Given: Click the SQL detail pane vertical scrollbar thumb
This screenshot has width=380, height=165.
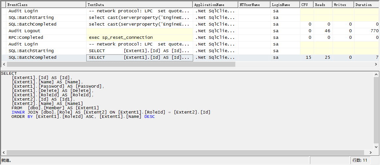Looking at the screenshot, I should coord(376,111).
